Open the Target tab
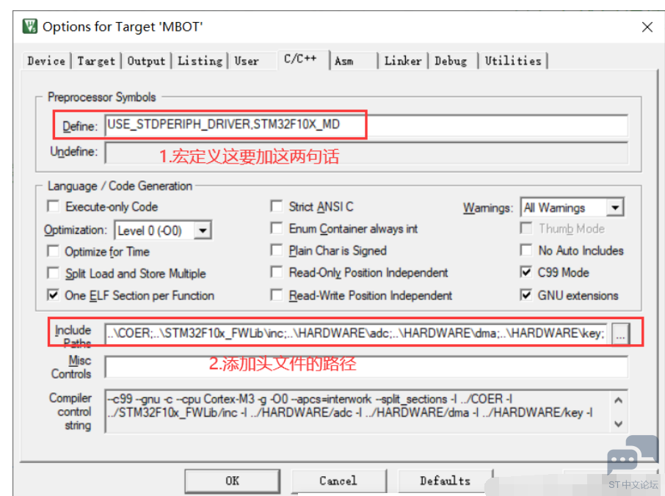The width and height of the screenshot is (665, 496). coord(96,61)
